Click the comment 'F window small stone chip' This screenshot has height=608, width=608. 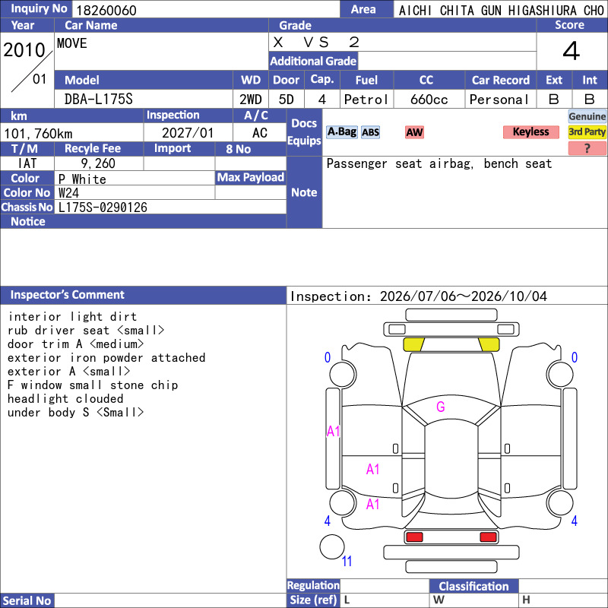click(93, 385)
